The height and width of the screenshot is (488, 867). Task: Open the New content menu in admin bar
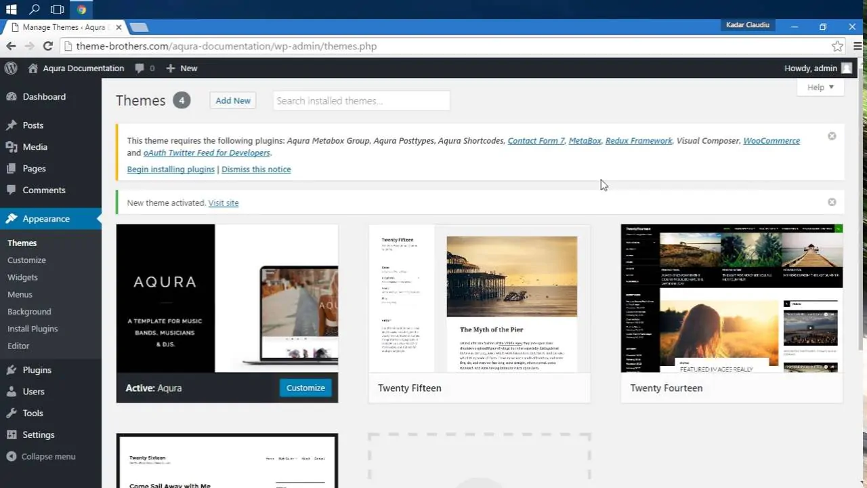(182, 68)
